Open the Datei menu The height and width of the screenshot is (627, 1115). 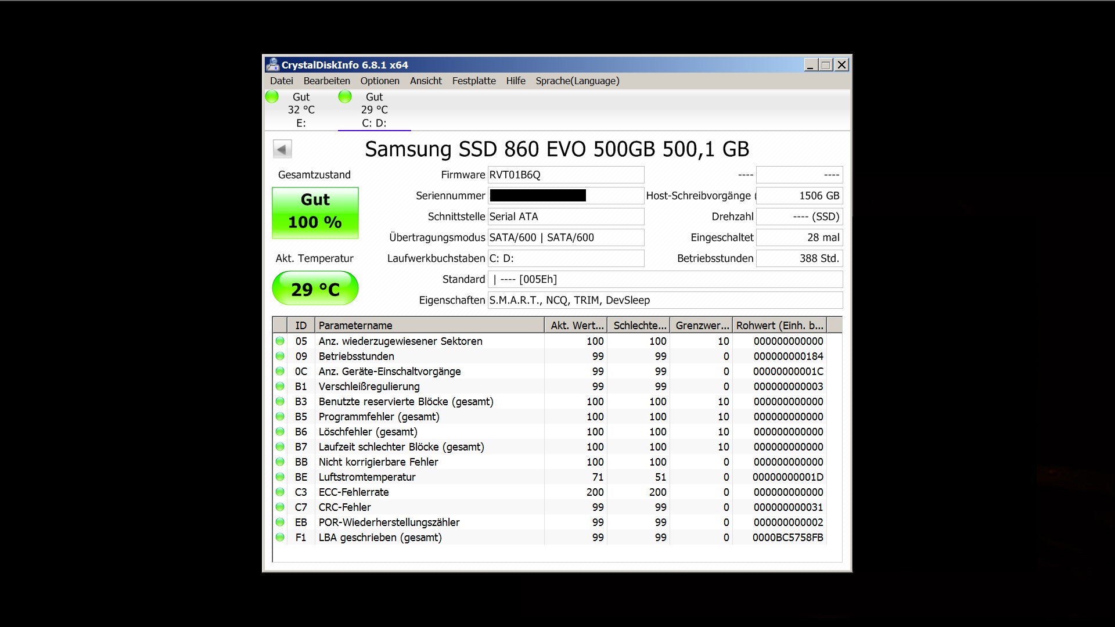pos(282,81)
